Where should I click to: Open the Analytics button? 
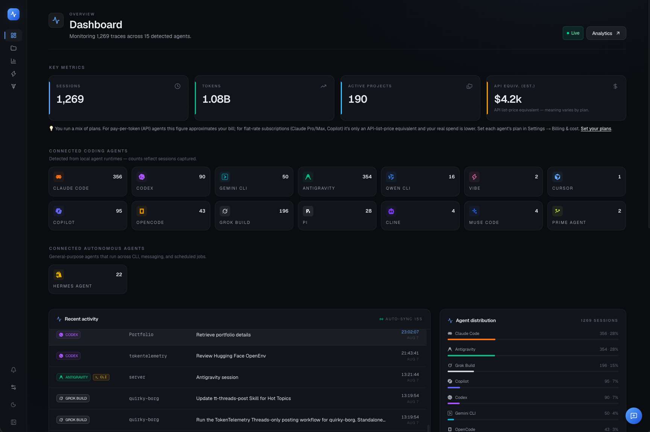606,33
